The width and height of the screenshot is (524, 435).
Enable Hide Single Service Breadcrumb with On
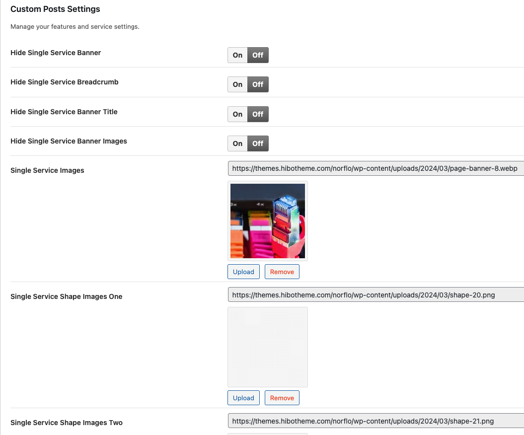coord(237,84)
